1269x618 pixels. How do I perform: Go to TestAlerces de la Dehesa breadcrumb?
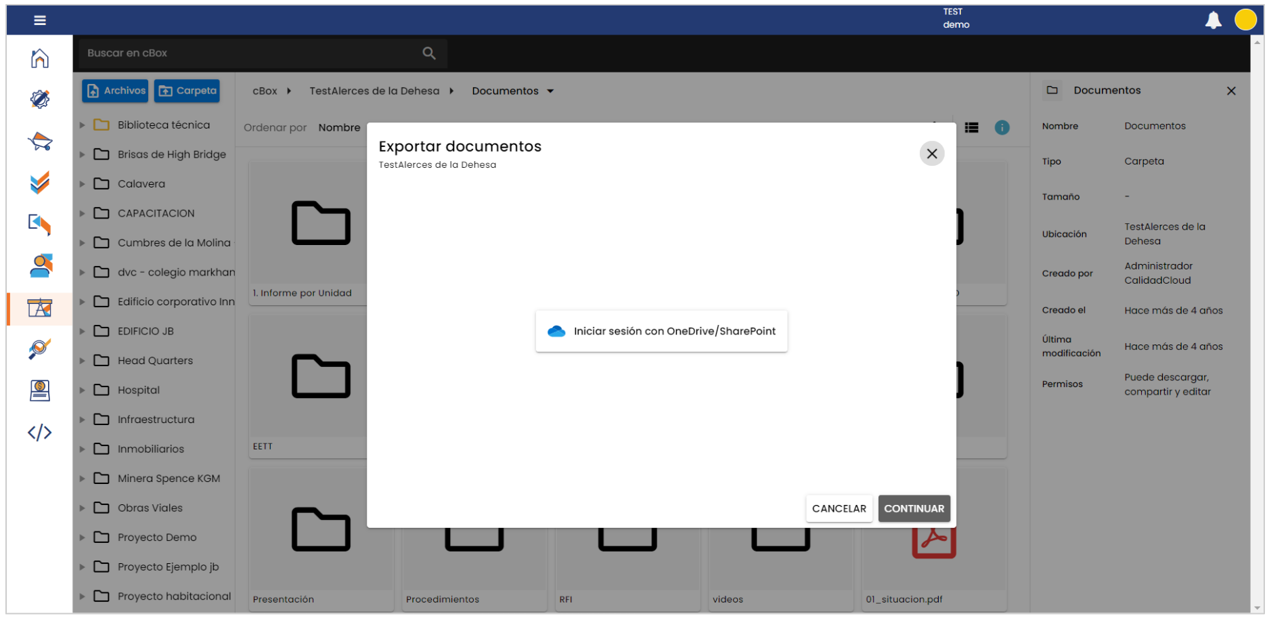click(374, 91)
